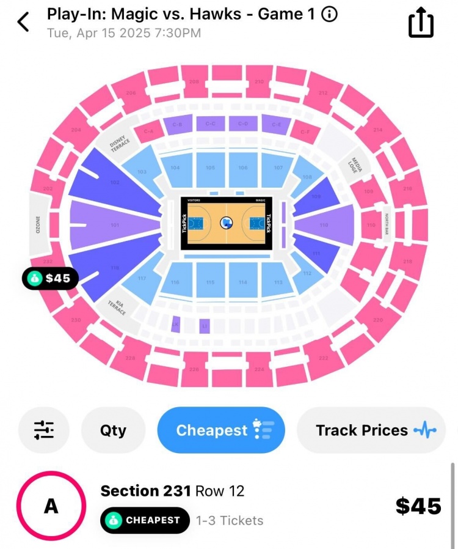Open the filter sliders icon
458x549 pixels.
point(44,430)
